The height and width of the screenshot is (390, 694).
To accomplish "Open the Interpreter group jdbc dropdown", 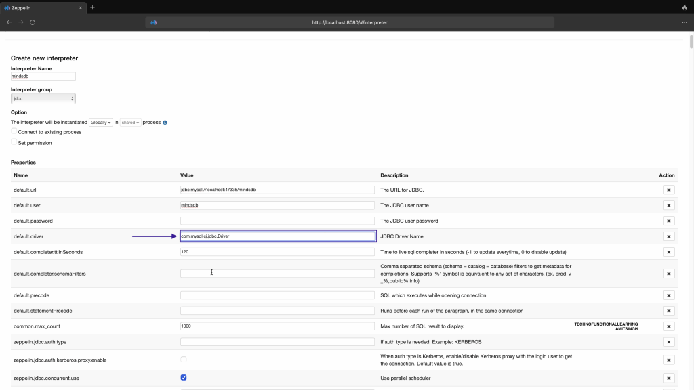I will click(x=43, y=99).
